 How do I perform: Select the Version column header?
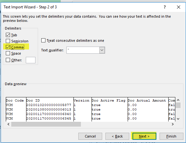pyautogui.click(x=81, y=100)
